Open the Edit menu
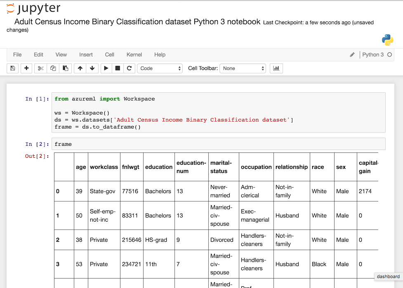The width and height of the screenshot is (403, 288). tap(38, 55)
